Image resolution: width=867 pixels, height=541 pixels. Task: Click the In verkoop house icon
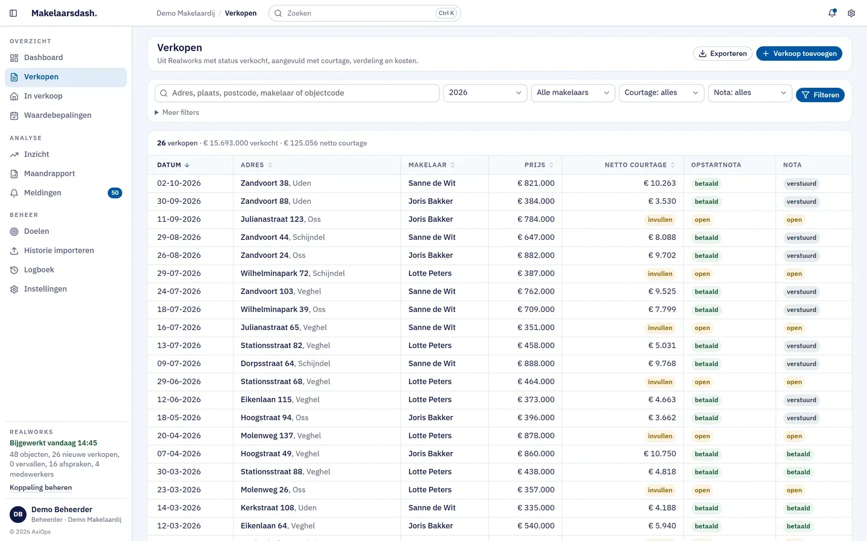(x=14, y=96)
